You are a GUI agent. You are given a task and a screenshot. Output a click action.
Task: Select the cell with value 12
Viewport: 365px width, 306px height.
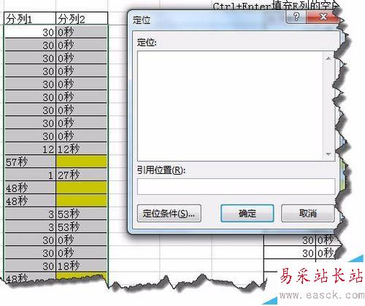pyautogui.click(x=30, y=149)
